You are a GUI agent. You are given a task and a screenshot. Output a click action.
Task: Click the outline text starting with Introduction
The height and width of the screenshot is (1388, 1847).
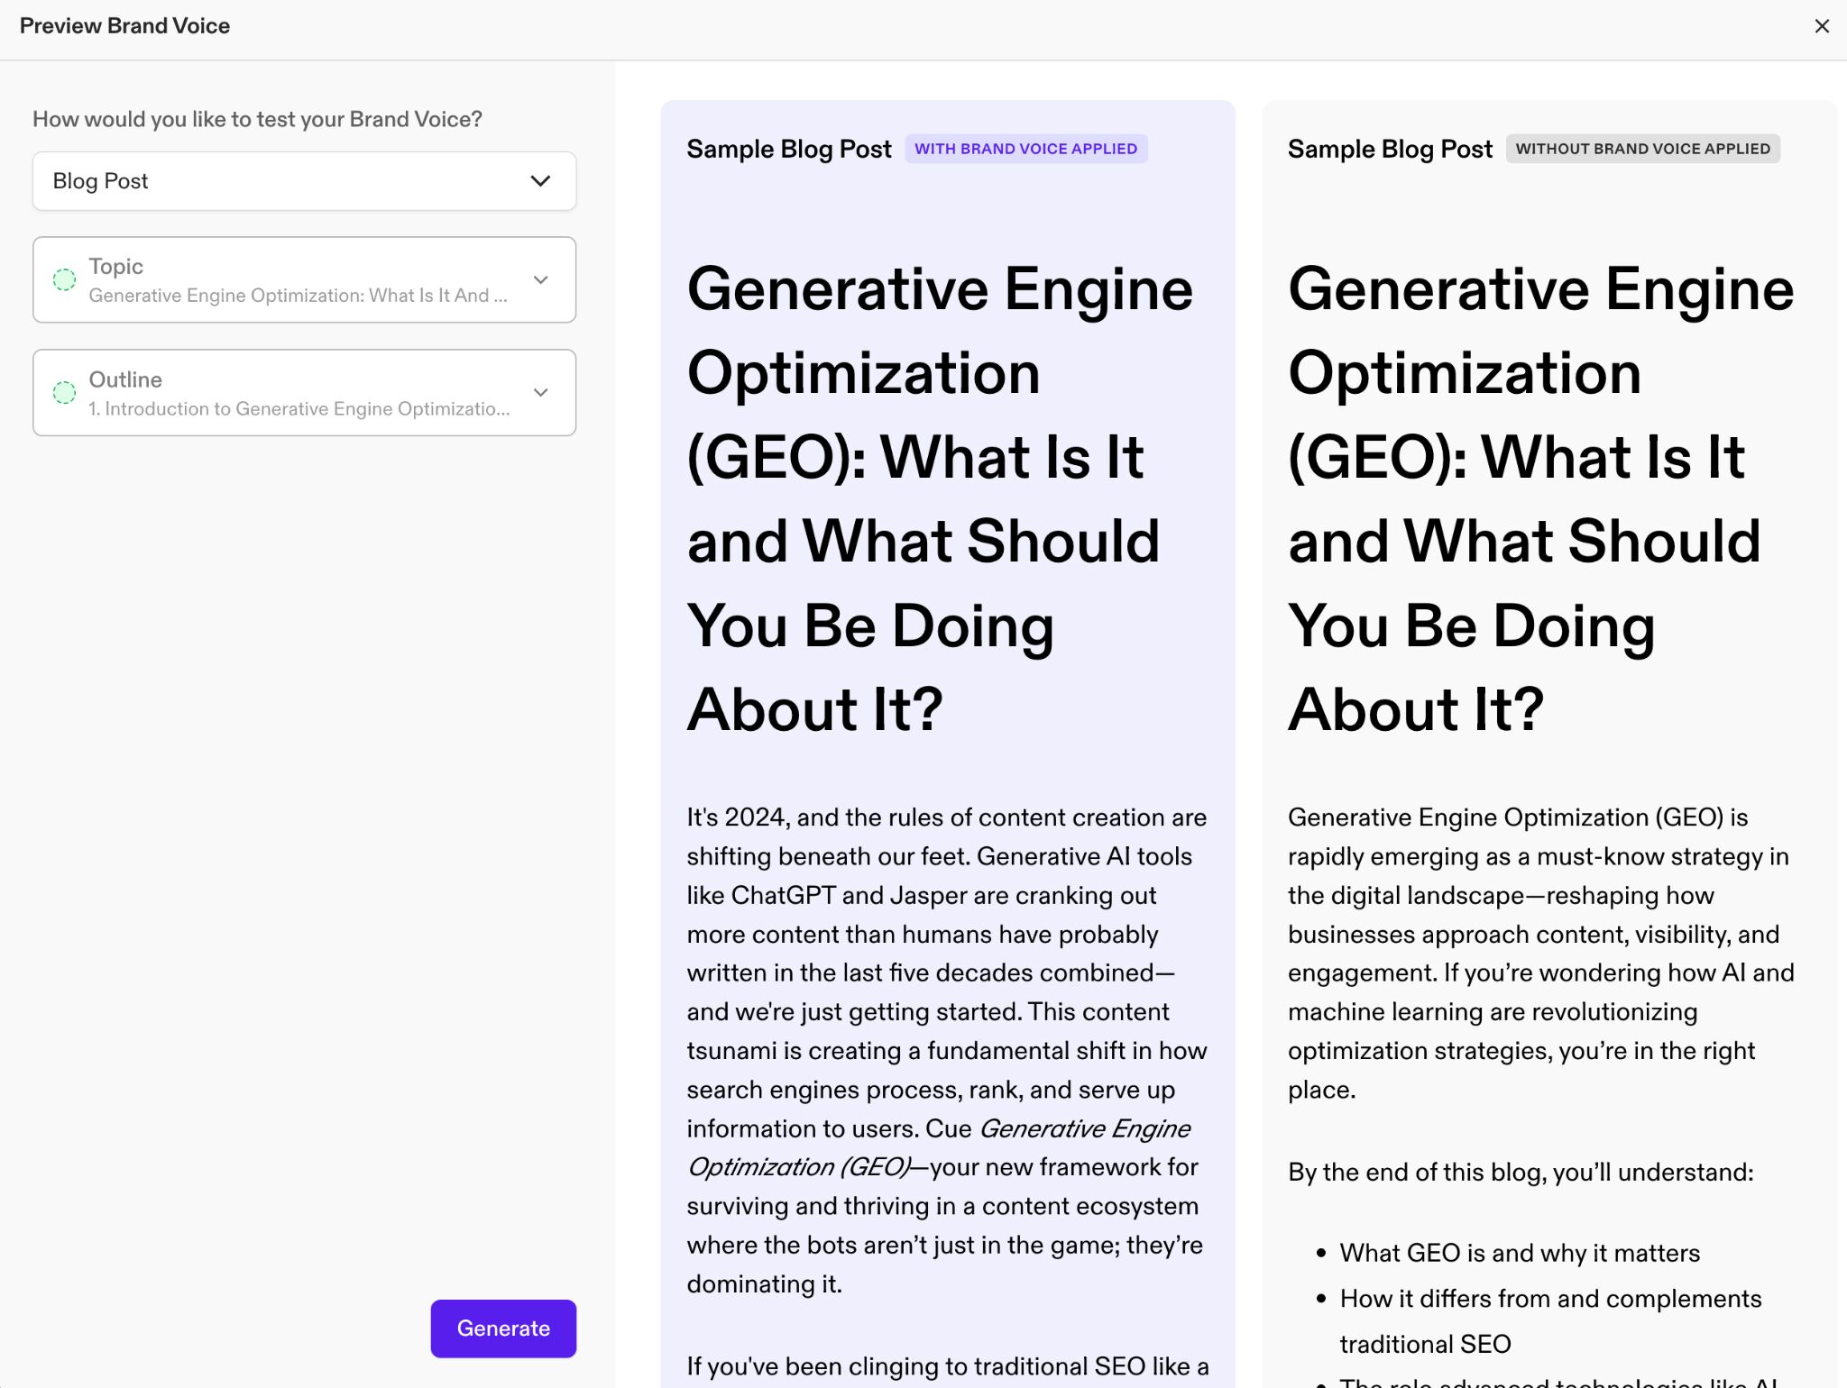pos(298,408)
